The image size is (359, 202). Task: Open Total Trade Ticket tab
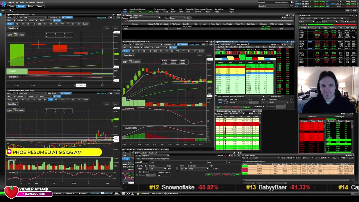click(163, 159)
